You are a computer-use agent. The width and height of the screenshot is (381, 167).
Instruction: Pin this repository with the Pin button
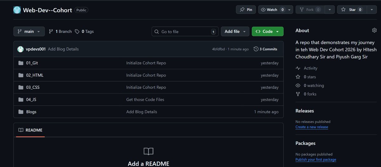click(246, 10)
